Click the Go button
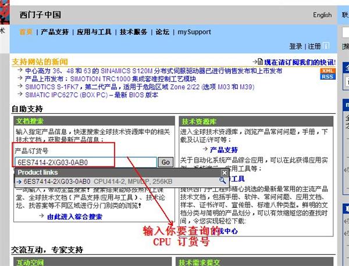Viewport: 349px width, 266px height. pos(165,162)
